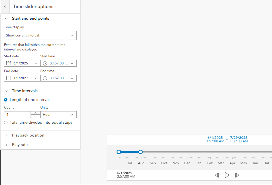The width and height of the screenshot is (272, 185).
Task: Increase Count with the up stepper arrow
Action: (35, 113)
